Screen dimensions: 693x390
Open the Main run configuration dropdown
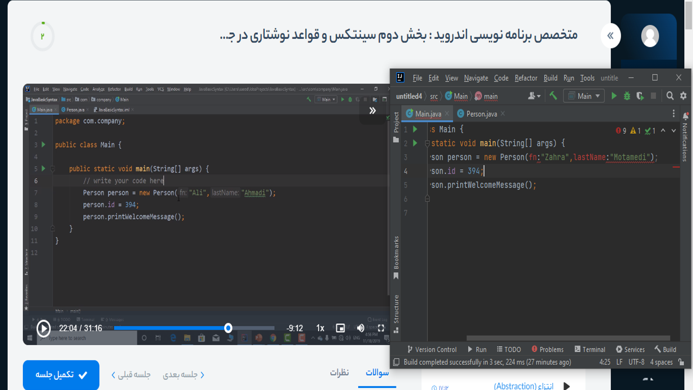pos(583,96)
